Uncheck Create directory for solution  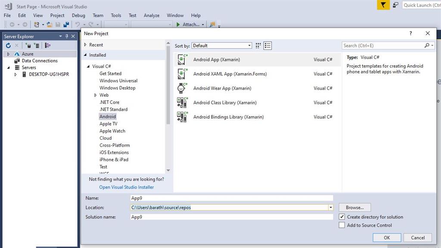342,217
